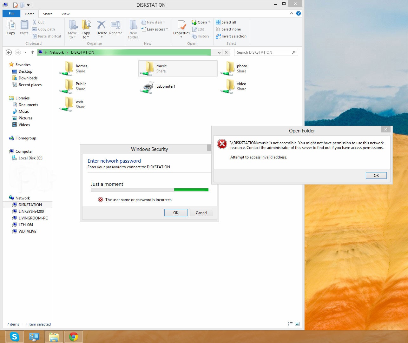This screenshot has height=343, width=408.
Task: Click OK in Windows Security dialog
Action: click(176, 213)
